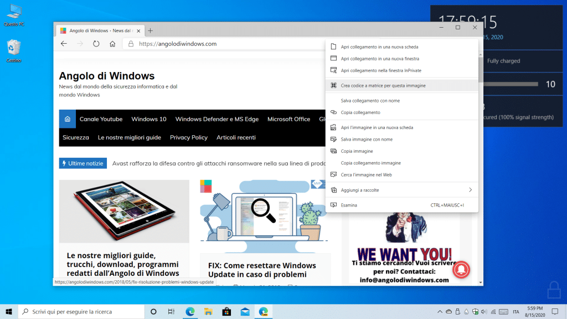Click the 'Privacy Policy' navigation link
This screenshot has width=567, height=319.
pyautogui.click(x=189, y=137)
